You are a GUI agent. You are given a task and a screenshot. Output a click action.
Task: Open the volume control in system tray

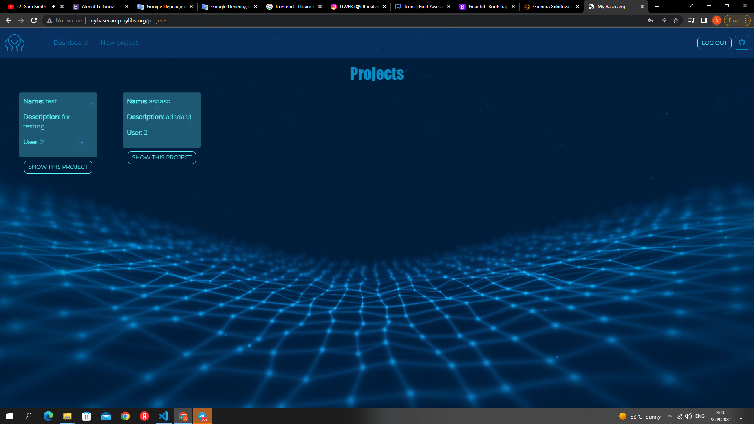click(688, 416)
